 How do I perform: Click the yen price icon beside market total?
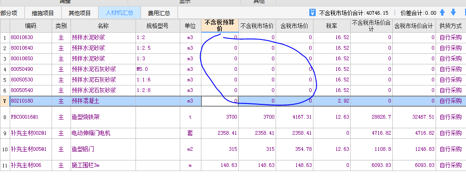(x=312, y=12)
